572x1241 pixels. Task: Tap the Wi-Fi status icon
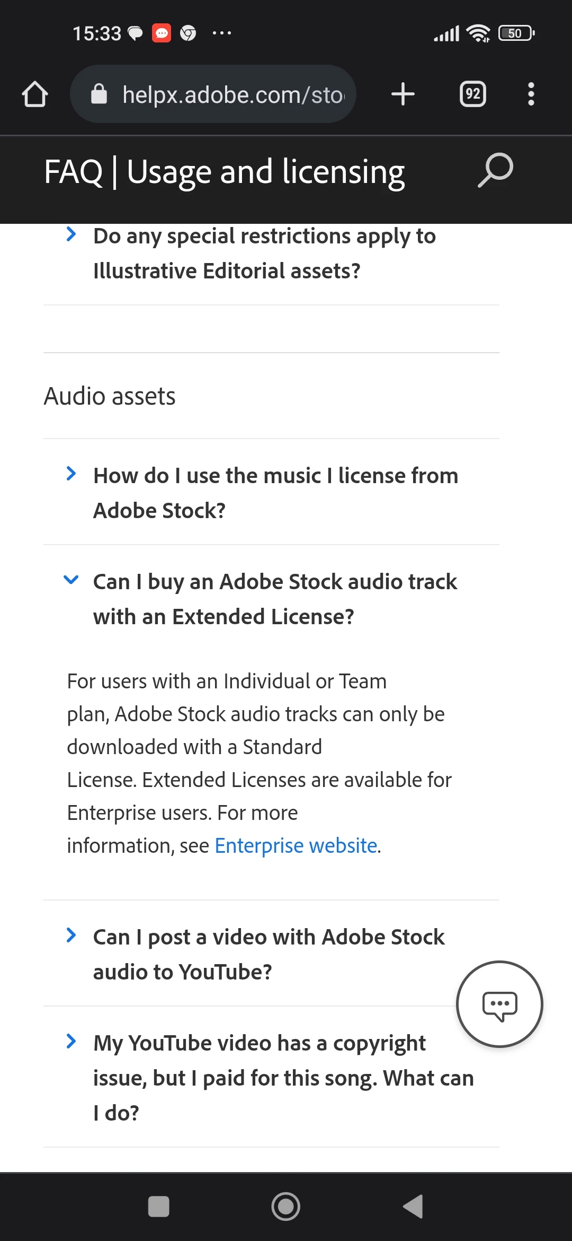pos(478,33)
